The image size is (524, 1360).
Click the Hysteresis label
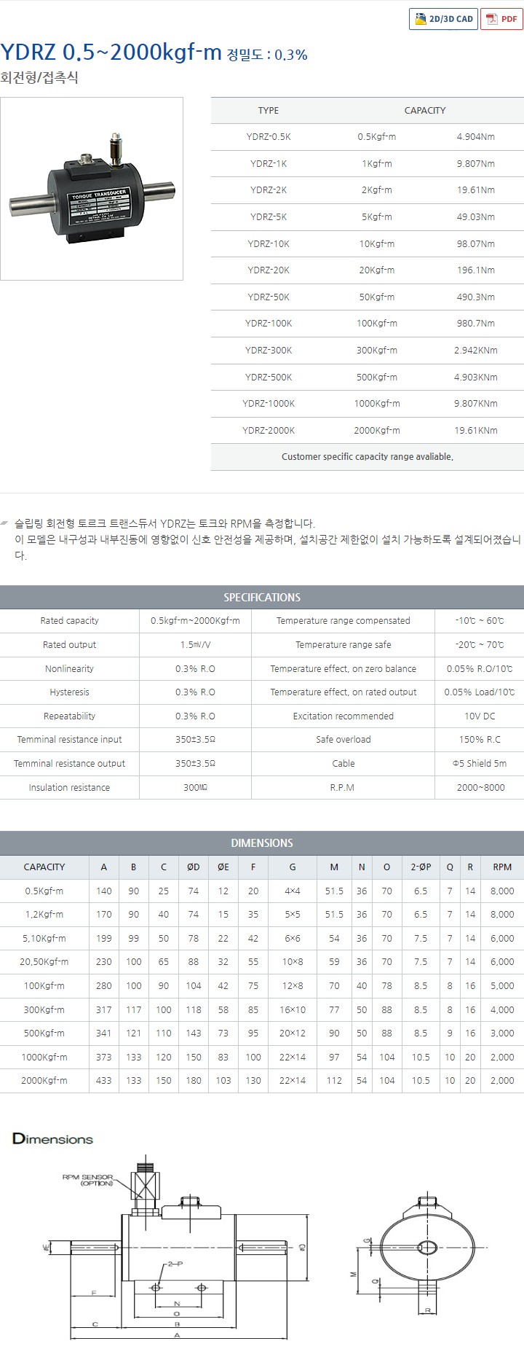pos(69,692)
